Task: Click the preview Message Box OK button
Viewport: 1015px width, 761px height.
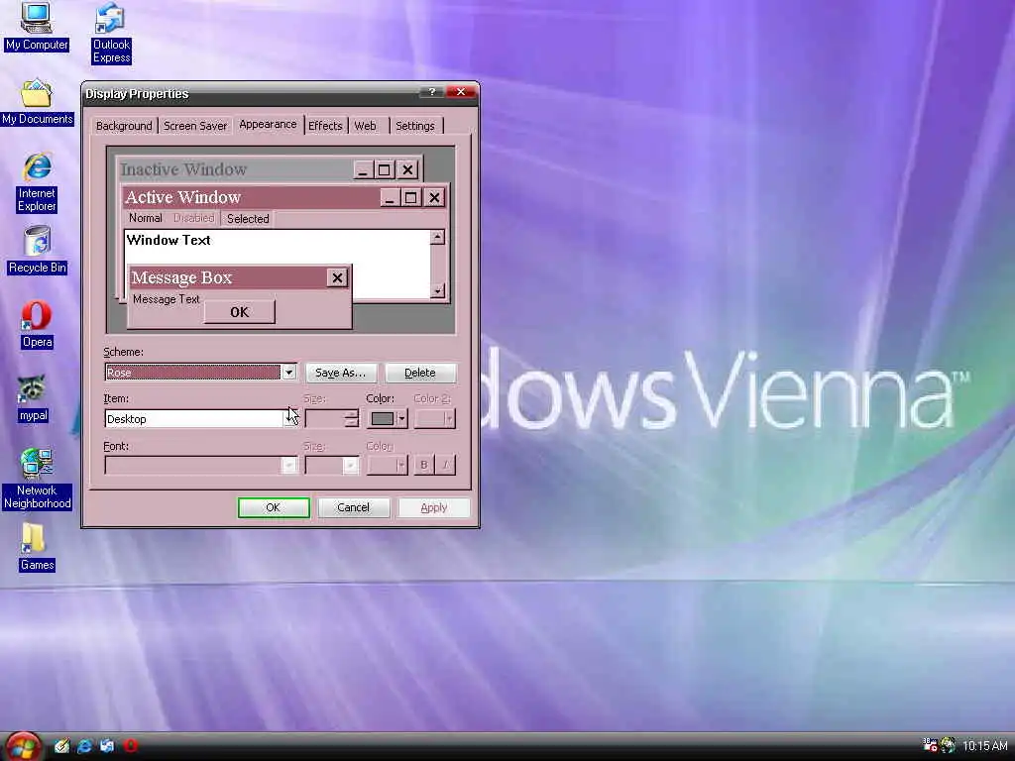Action: [x=240, y=312]
